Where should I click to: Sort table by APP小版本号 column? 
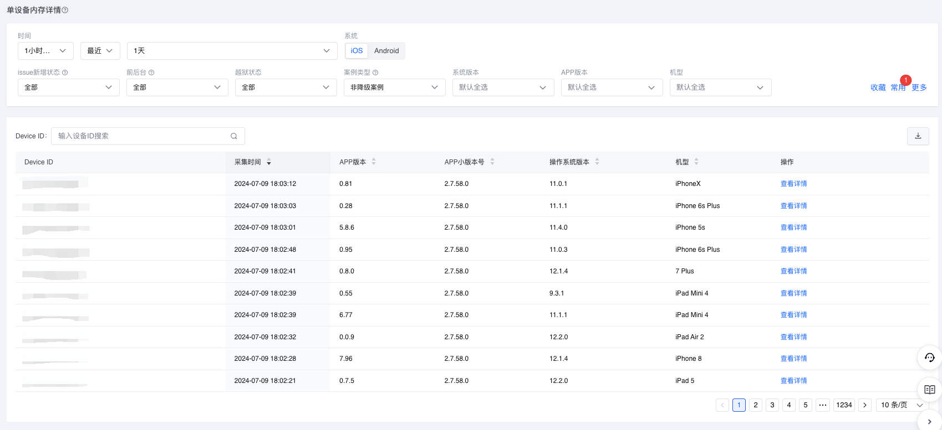[492, 162]
